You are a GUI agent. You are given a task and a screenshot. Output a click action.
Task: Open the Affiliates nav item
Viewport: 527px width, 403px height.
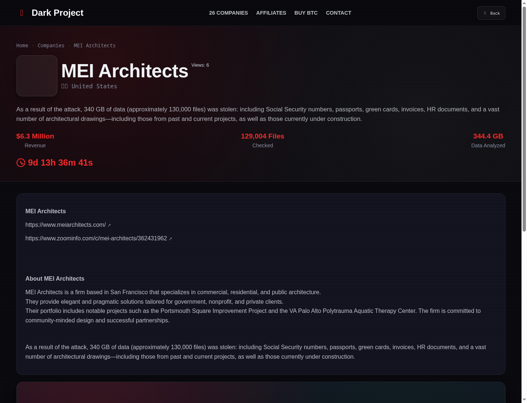pos(271,13)
